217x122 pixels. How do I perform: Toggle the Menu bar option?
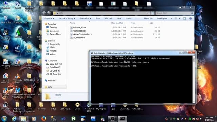click(149, 18)
